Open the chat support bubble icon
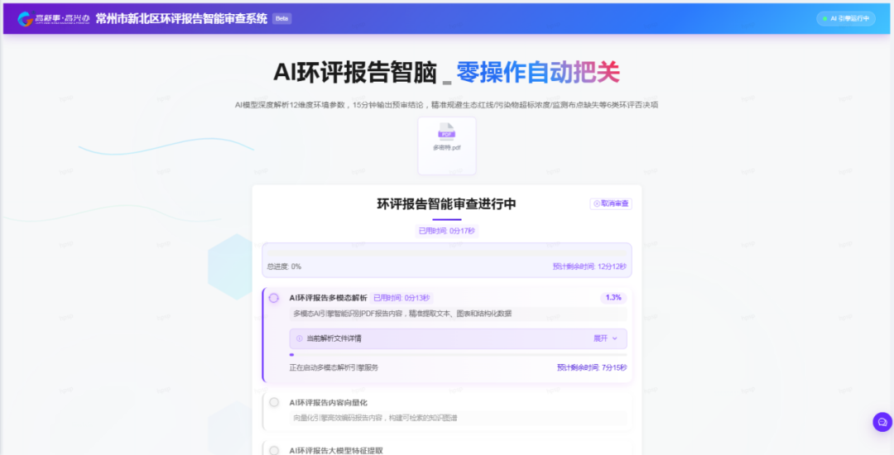Viewport: 894px width, 455px height. [882, 422]
